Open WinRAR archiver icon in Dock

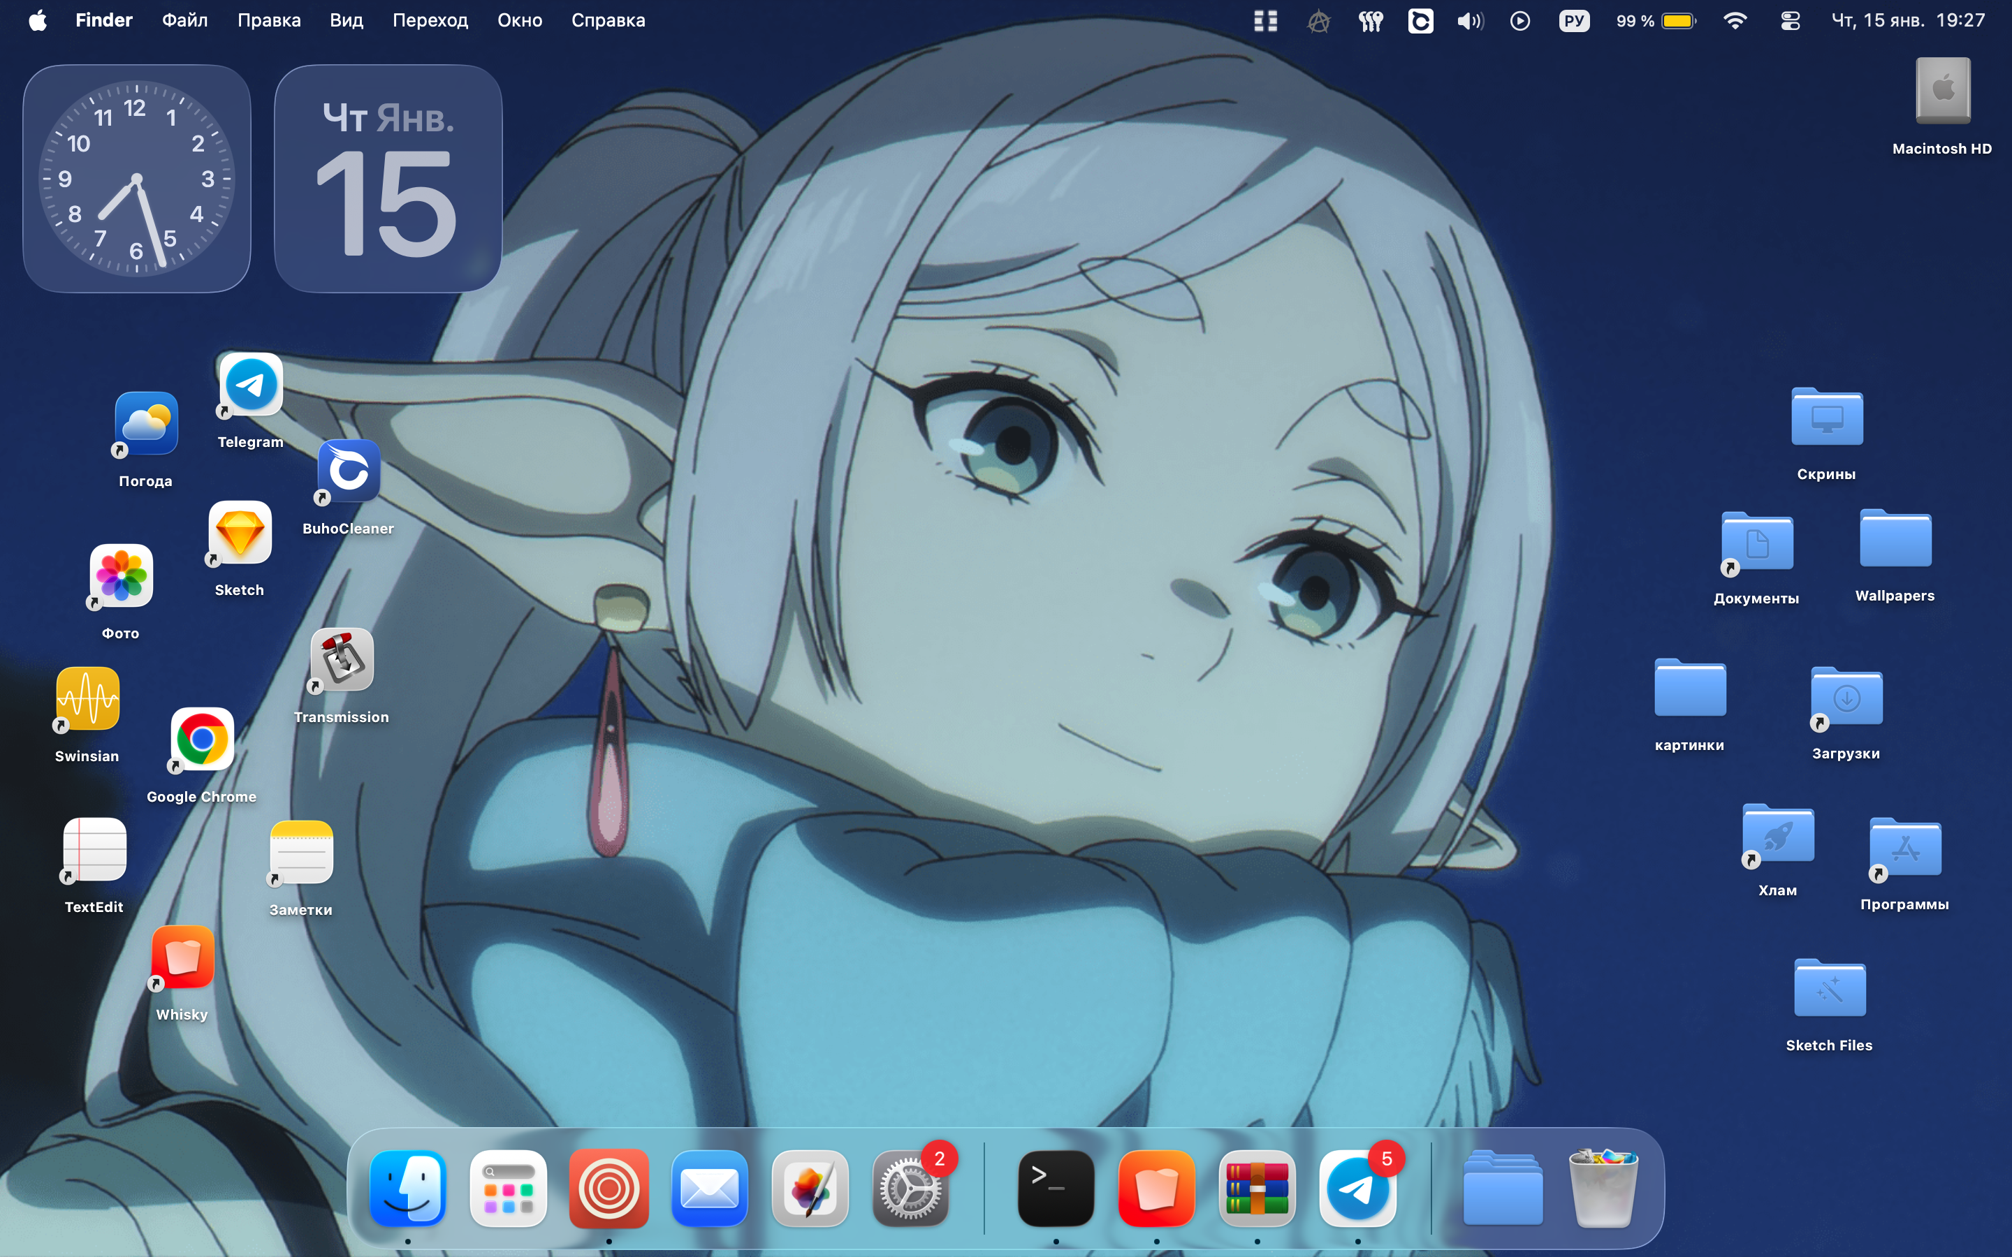(1257, 1188)
